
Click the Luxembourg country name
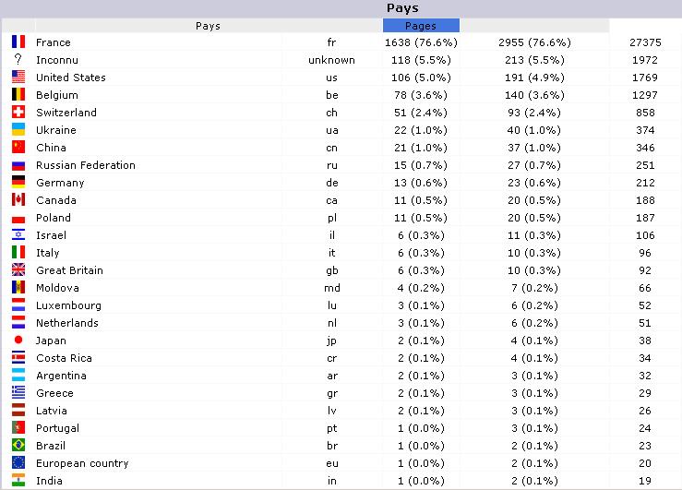coord(68,305)
